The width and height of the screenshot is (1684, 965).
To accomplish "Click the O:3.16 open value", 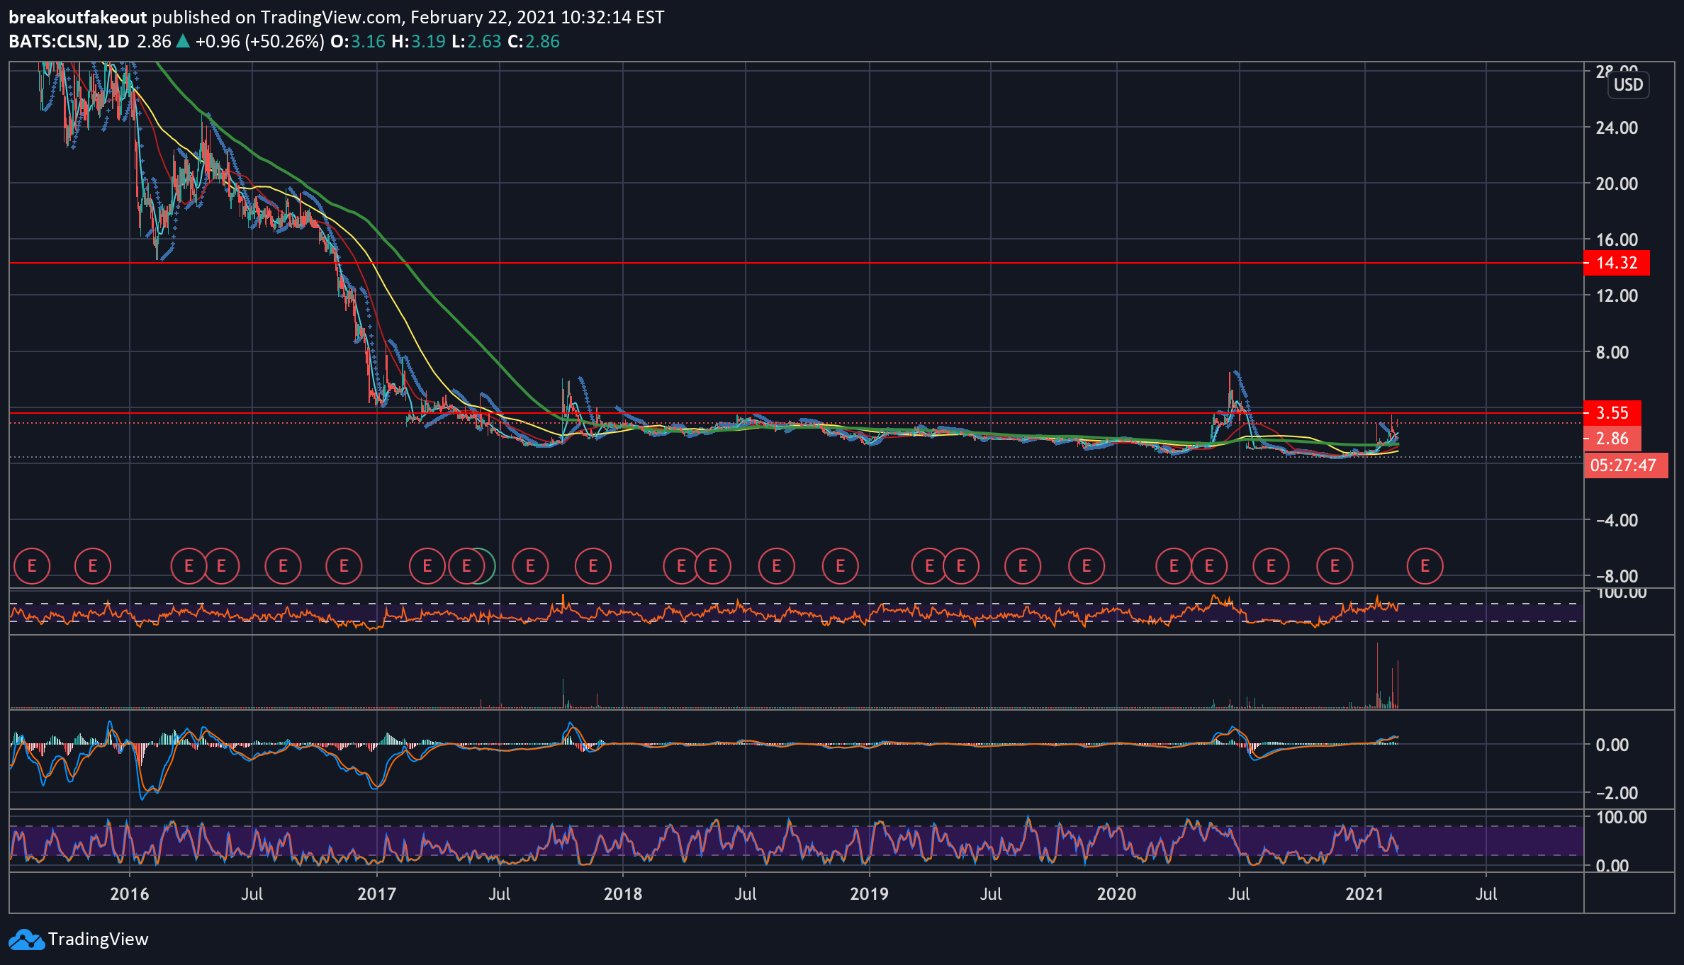I will (358, 41).
